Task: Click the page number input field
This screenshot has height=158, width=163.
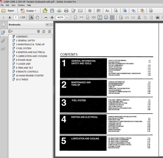Action: pos(16,17)
